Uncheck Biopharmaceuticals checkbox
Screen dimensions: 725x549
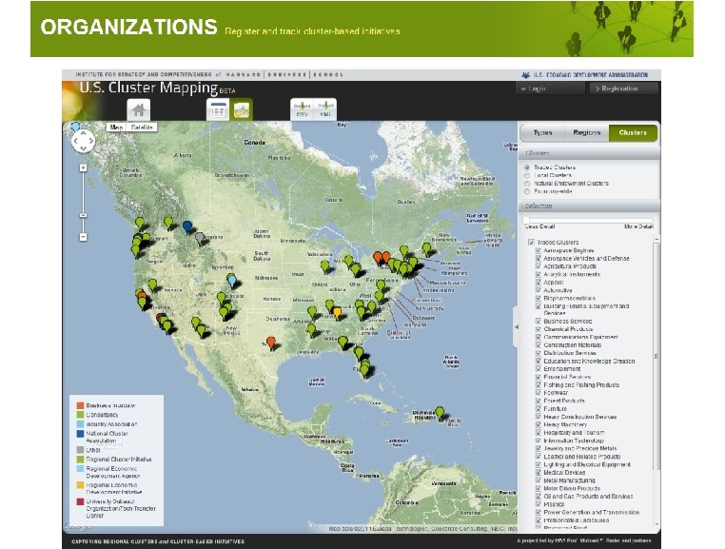click(539, 299)
